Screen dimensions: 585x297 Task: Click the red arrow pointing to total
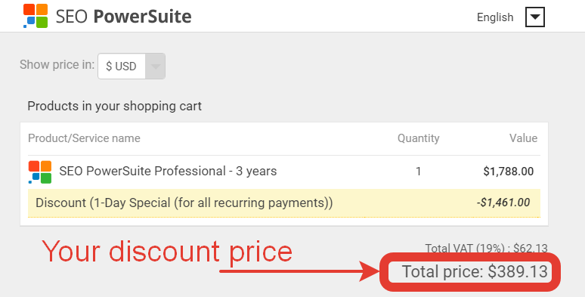[299, 271]
